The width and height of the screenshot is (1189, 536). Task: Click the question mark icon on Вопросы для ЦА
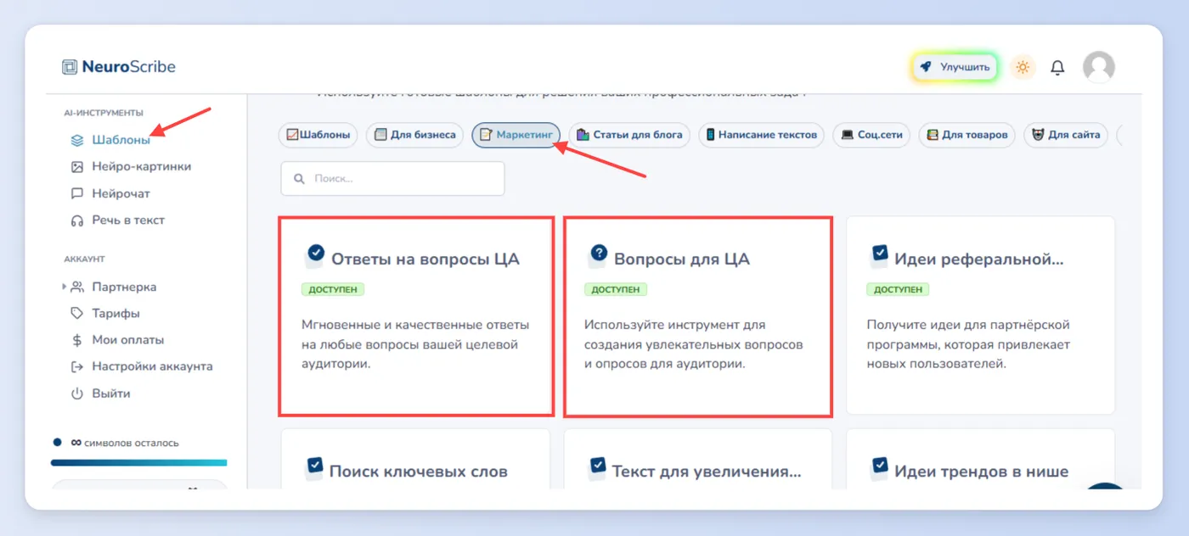point(598,254)
